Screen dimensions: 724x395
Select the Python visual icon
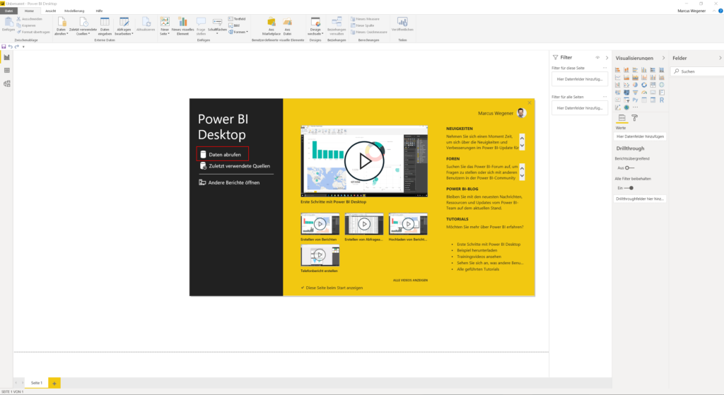pos(635,100)
